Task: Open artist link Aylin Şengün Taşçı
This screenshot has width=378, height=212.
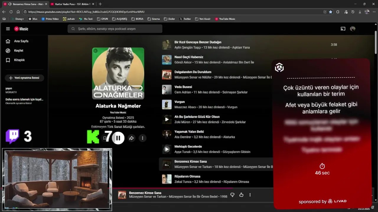Action: (188, 47)
